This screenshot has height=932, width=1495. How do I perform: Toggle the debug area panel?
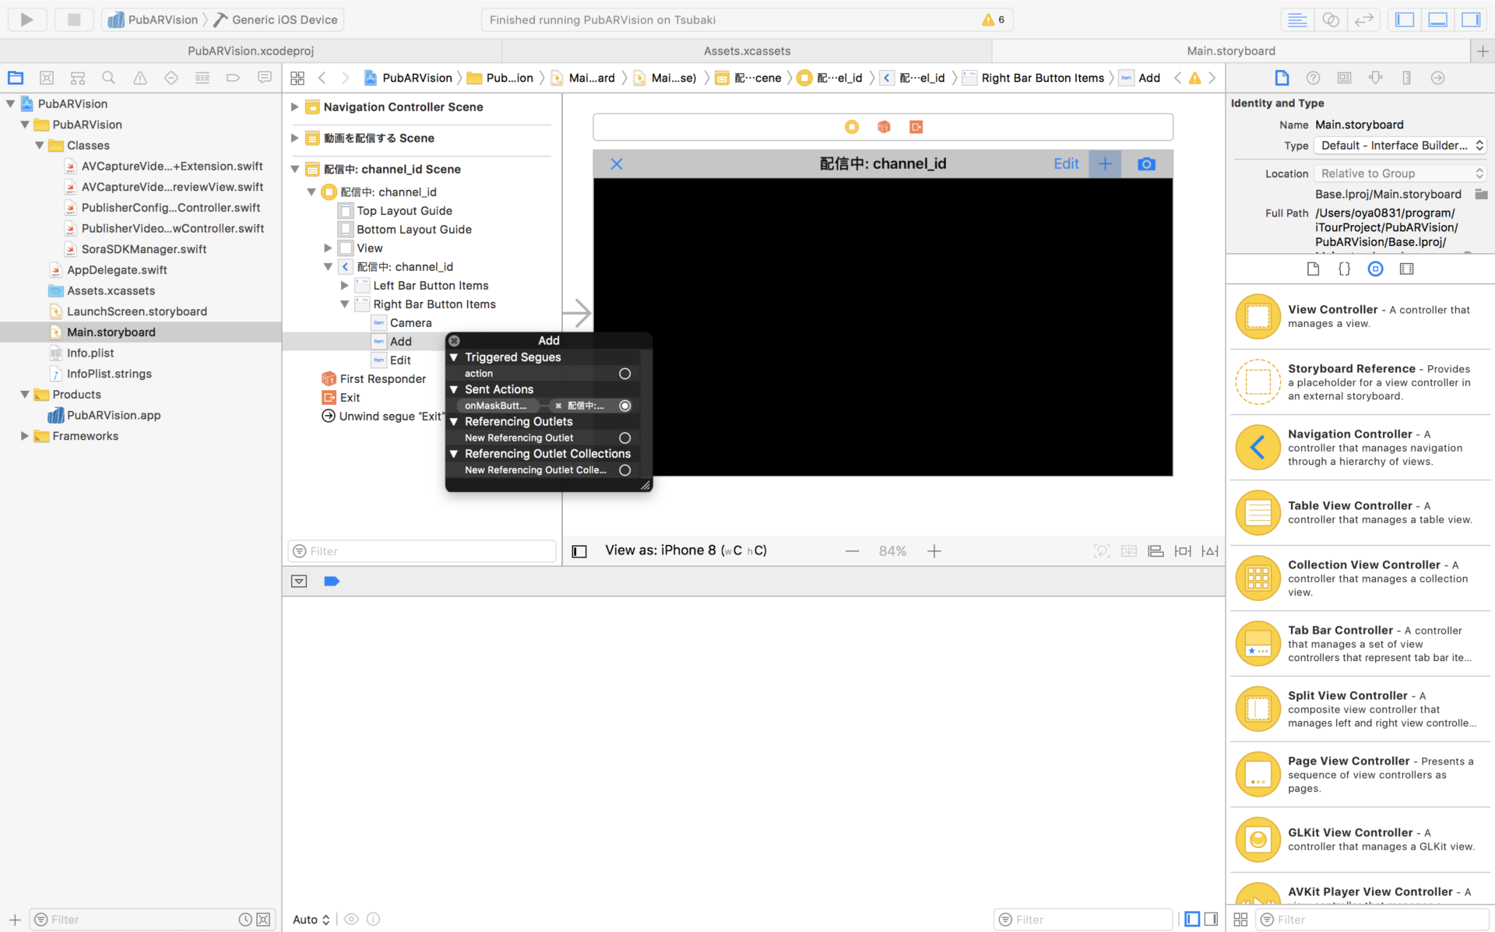[1437, 19]
